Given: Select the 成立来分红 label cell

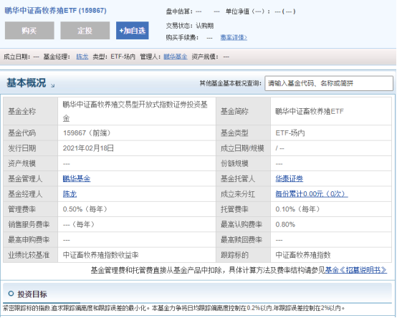Looking at the screenshot, I should coord(244,194).
